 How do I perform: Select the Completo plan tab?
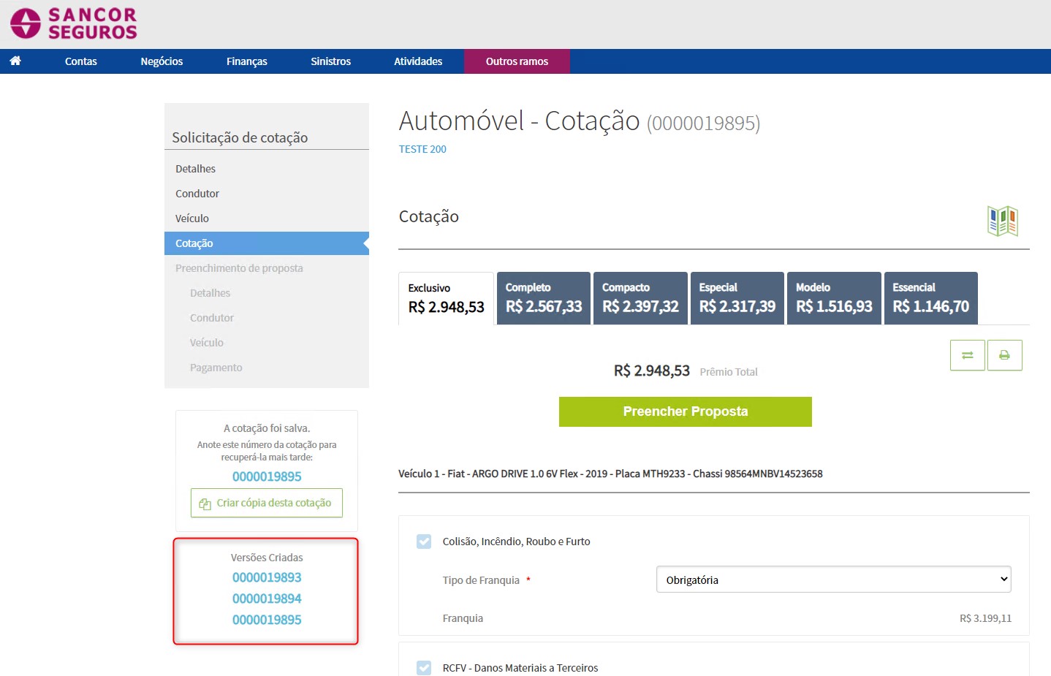544,298
